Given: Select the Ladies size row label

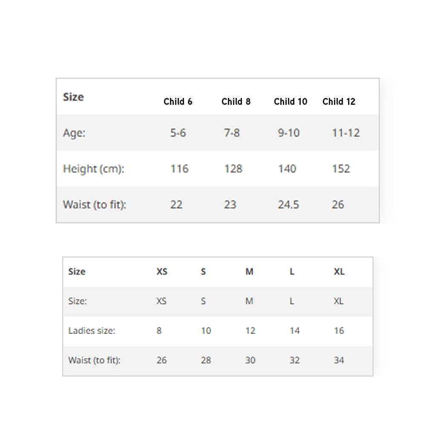Looking at the screenshot, I should point(92,331).
